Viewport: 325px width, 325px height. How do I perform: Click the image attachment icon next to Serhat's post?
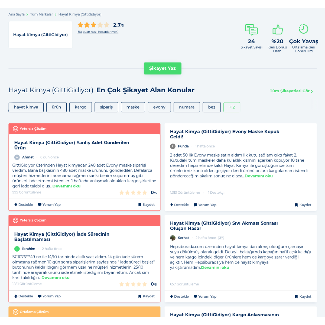[221, 238]
